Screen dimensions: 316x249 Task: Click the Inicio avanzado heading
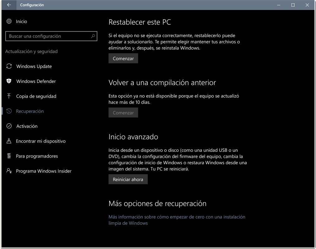(x=133, y=137)
